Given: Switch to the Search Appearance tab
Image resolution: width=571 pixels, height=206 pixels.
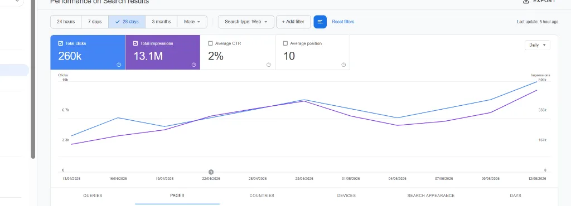Looking at the screenshot, I should tap(431, 196).
